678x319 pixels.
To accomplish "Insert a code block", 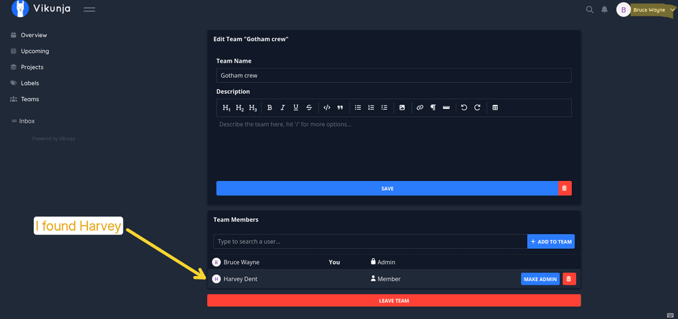I will [x=327, y=108].
